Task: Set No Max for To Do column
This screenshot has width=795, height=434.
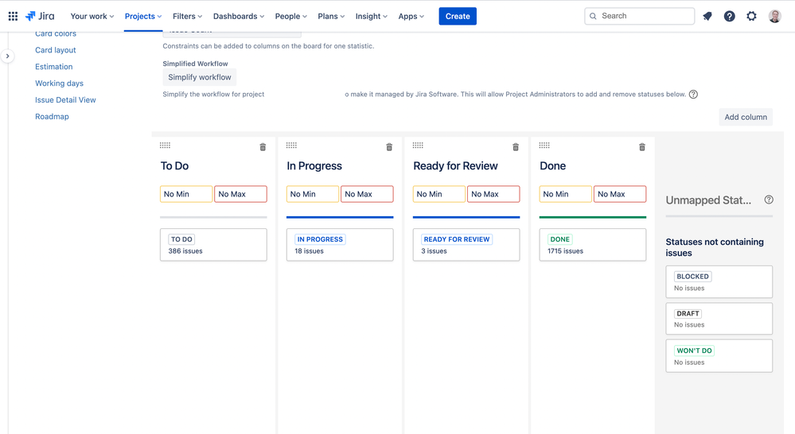Action: tap(241, 194)
